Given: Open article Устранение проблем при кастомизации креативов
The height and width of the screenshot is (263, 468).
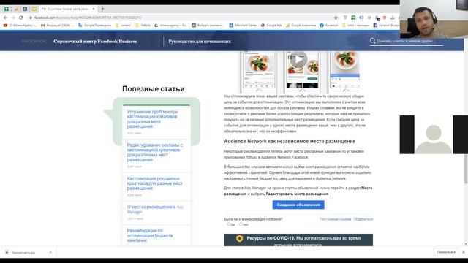Looking at the screenshot, I should 152,118.
